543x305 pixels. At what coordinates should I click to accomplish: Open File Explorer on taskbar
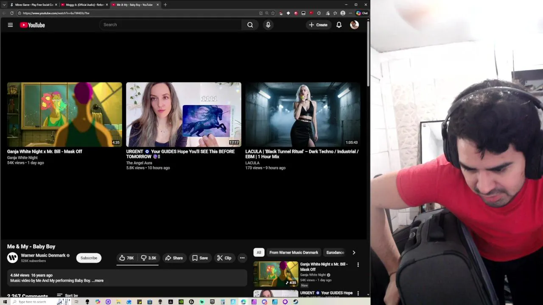point(118,302)
